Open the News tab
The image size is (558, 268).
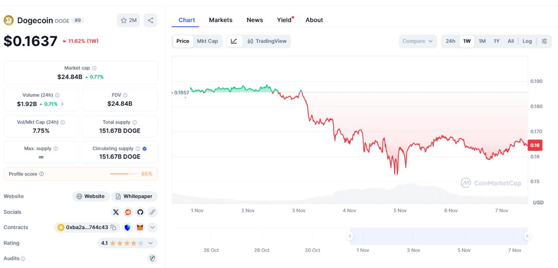click(x=255, y=20)
